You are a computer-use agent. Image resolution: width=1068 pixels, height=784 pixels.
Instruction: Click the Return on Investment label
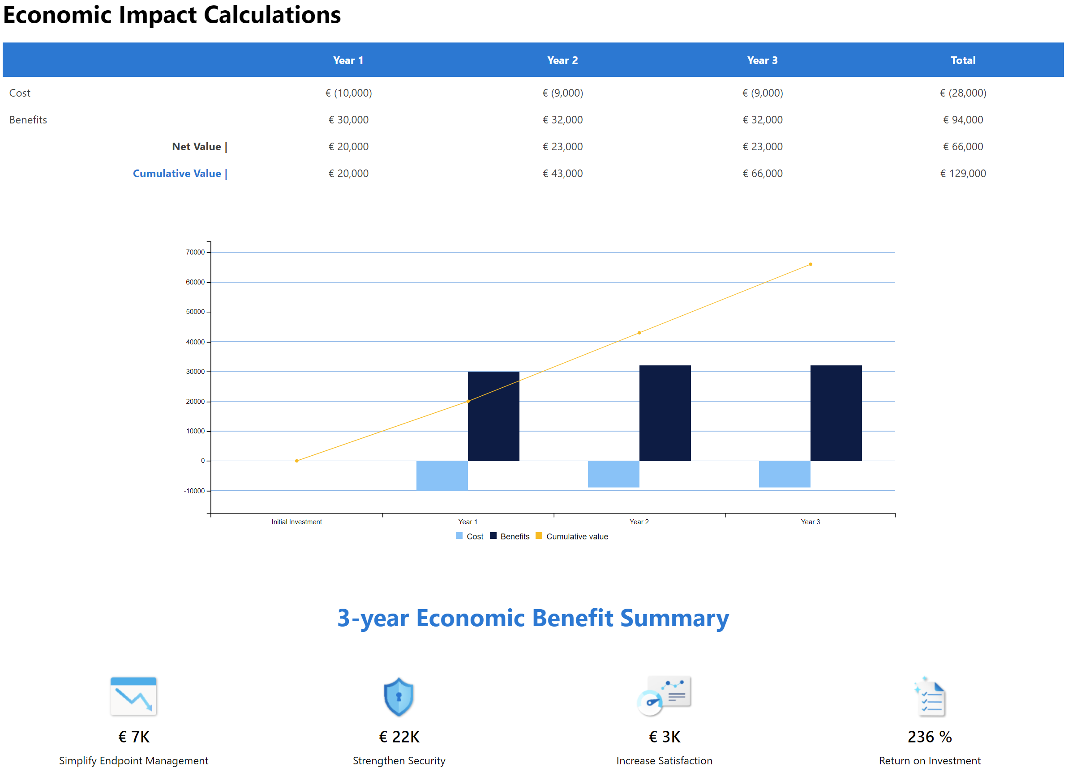[x=930, y=761]
